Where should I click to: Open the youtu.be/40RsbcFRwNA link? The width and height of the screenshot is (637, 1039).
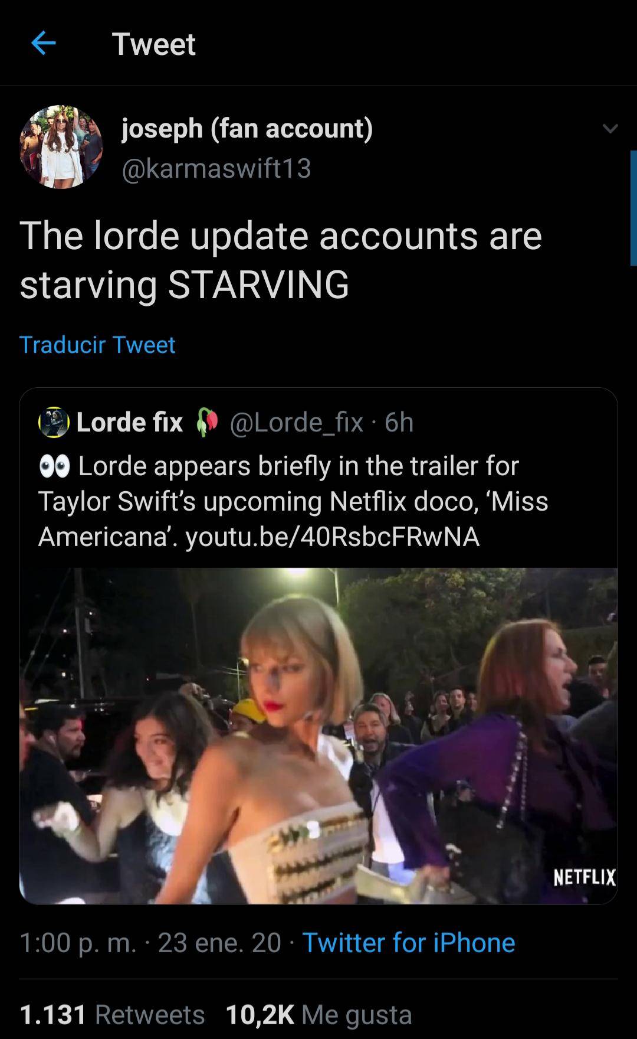point(332,537)
